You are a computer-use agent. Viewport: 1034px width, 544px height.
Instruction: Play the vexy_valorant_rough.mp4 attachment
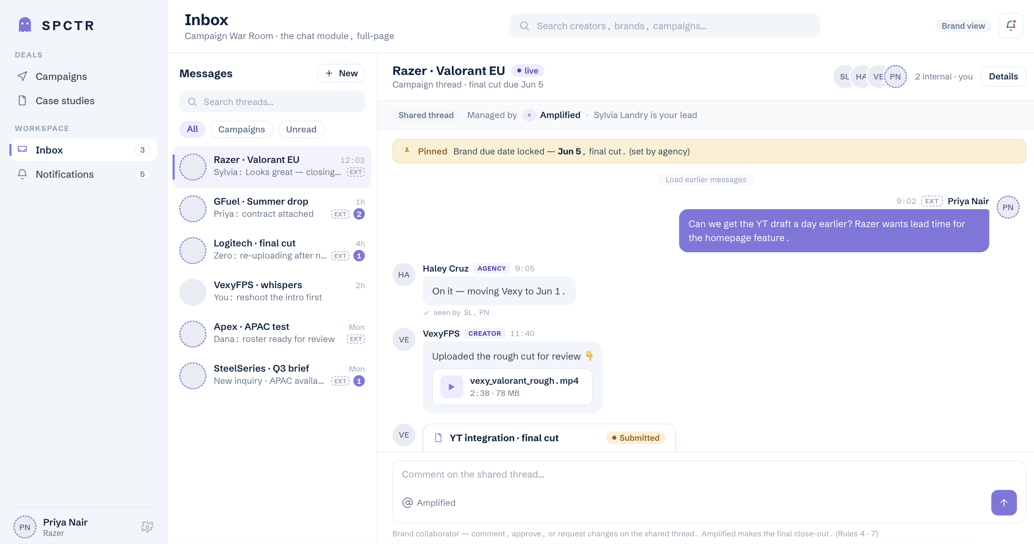452,387
